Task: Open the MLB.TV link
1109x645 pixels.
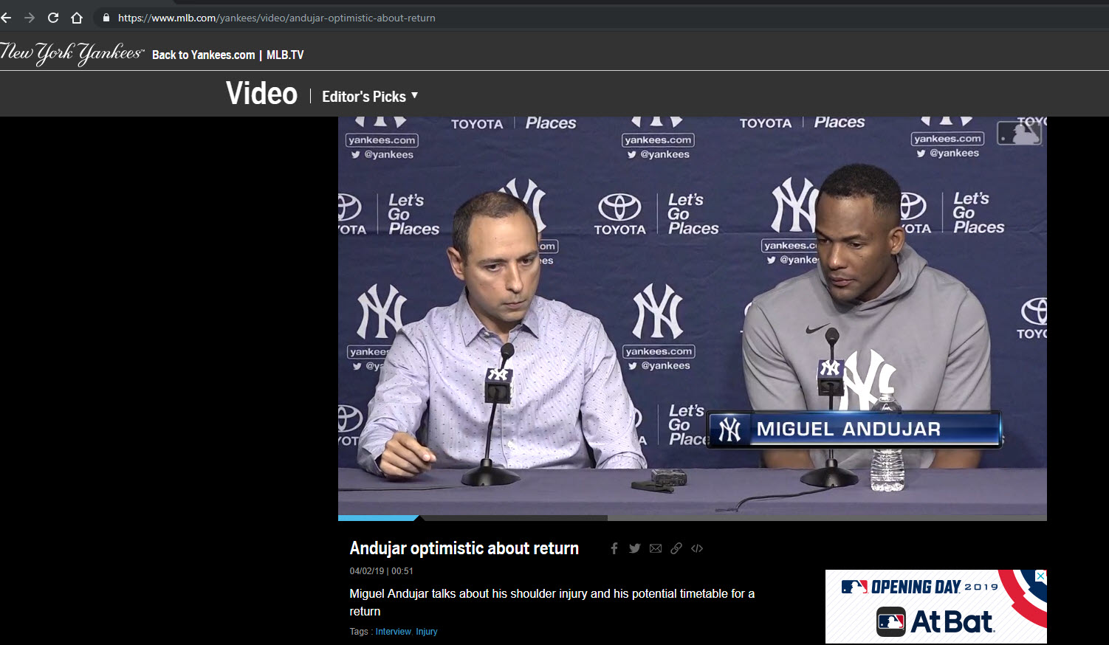Action: tap(285, 55)
